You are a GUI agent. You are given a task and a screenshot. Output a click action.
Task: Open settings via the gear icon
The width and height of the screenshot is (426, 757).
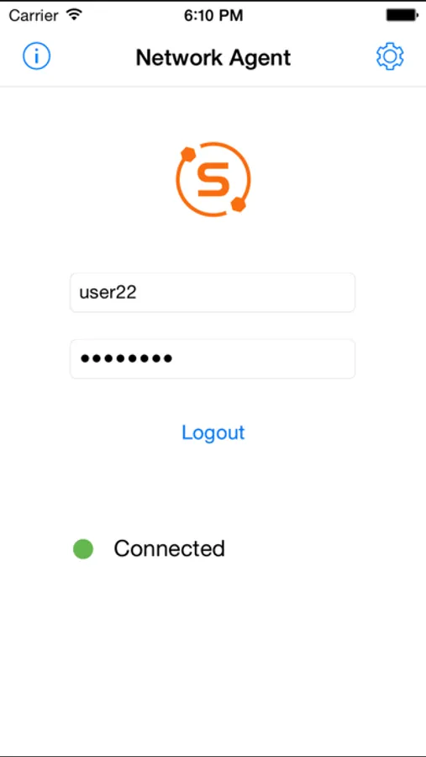(x=390, y=56)
